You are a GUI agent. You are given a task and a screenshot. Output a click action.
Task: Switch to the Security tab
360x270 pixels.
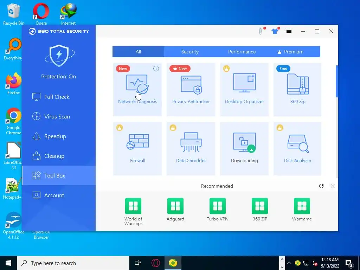(x=190, y=52)
